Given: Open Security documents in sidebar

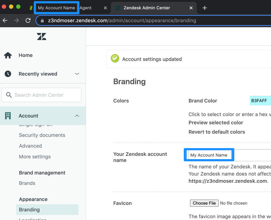Looking at the screenshot, I should [42, 135].
